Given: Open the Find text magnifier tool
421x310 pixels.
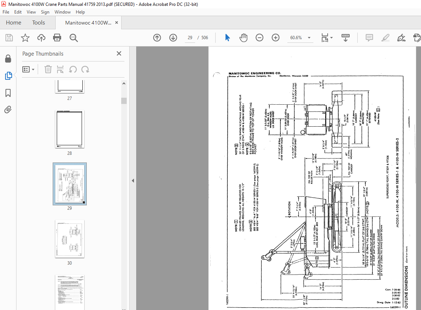Looking at the screenshot, I should coord(74,38).
